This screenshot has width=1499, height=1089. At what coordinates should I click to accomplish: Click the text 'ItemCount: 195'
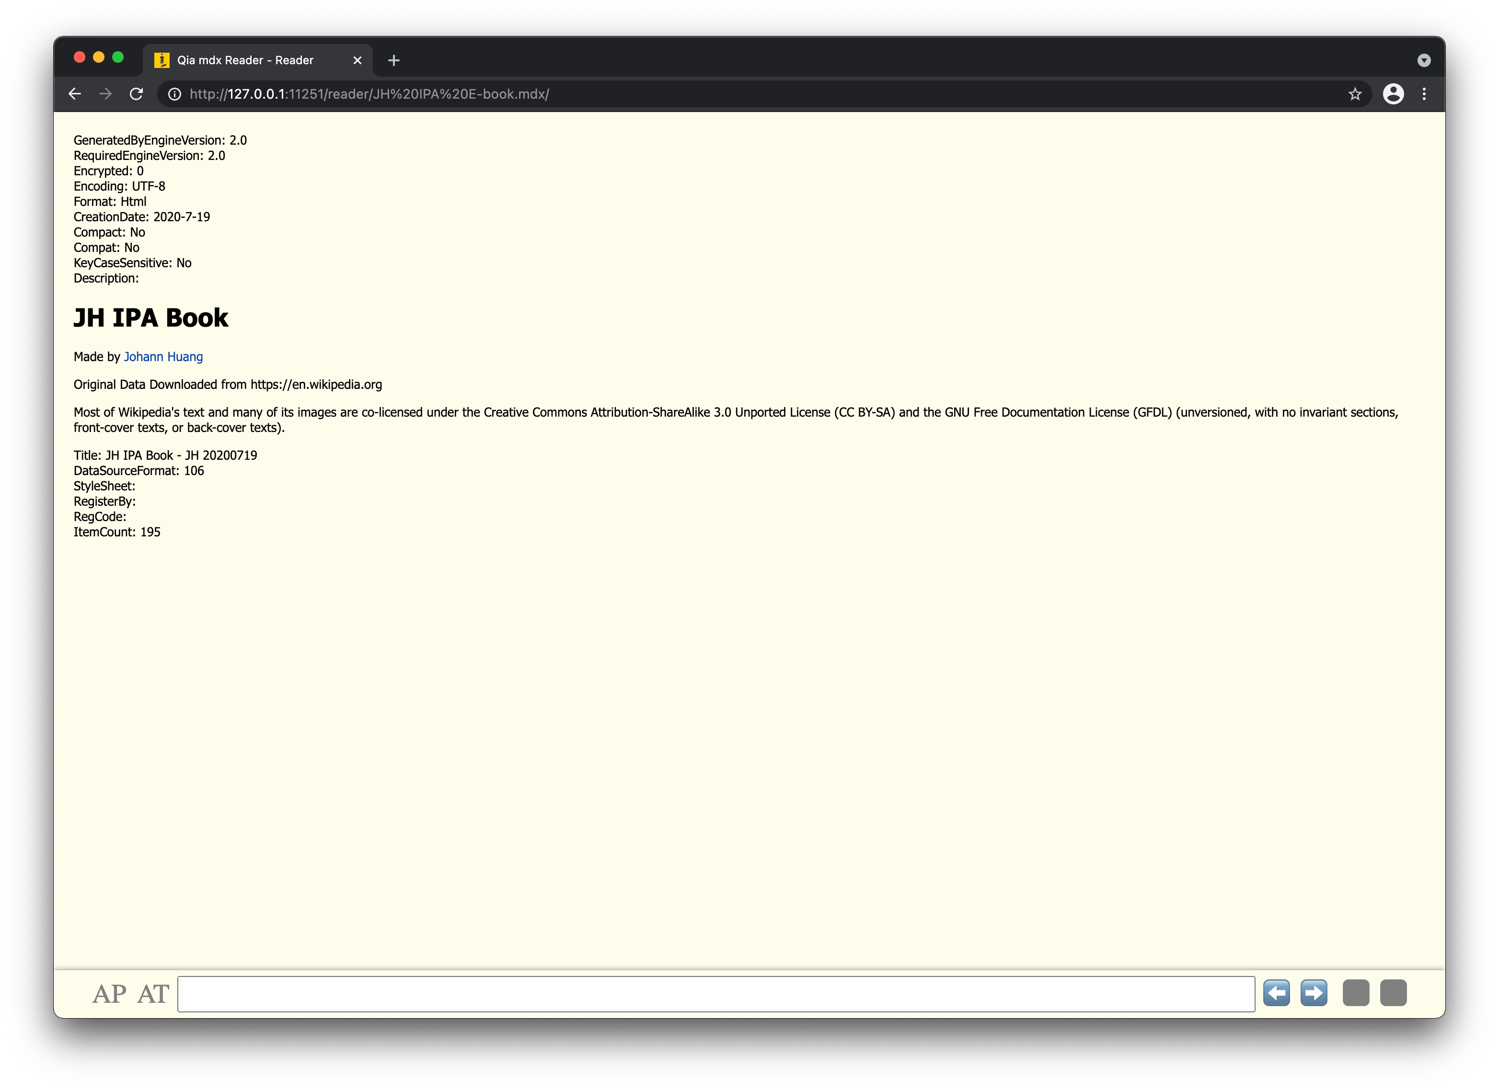coord(117,532)
